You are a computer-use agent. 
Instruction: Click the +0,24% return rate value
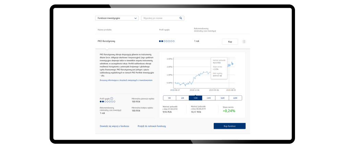pyautogui.click(x=229, y=111)
